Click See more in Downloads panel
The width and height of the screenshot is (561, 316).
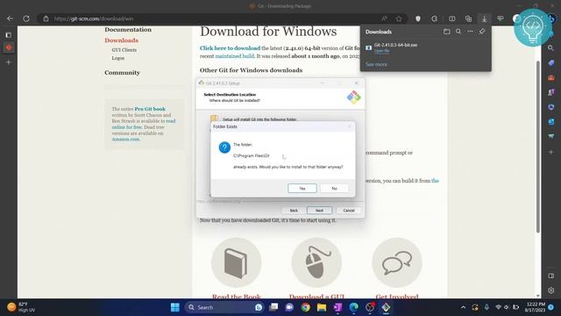376,64
